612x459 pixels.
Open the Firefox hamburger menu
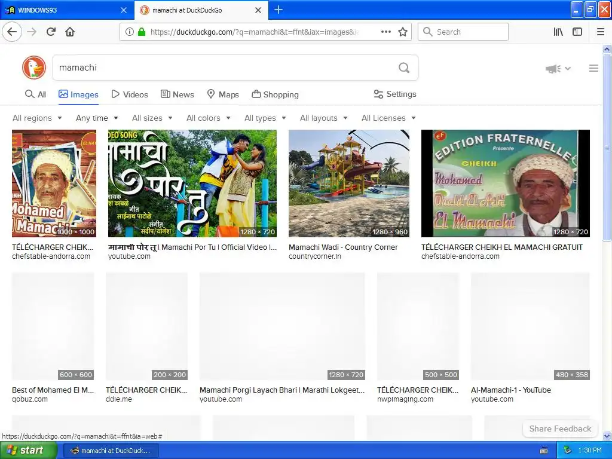tap(600, 32)
